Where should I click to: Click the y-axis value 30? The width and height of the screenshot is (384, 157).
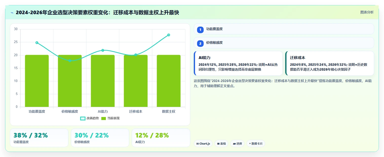point(16,29)
